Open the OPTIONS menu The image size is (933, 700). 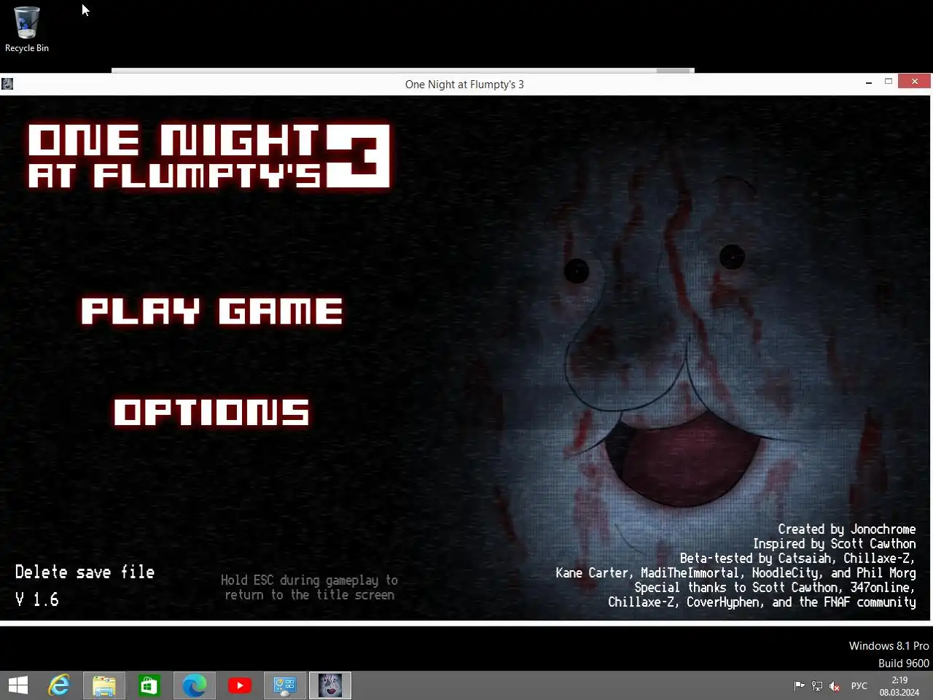(x=211, y=412)
